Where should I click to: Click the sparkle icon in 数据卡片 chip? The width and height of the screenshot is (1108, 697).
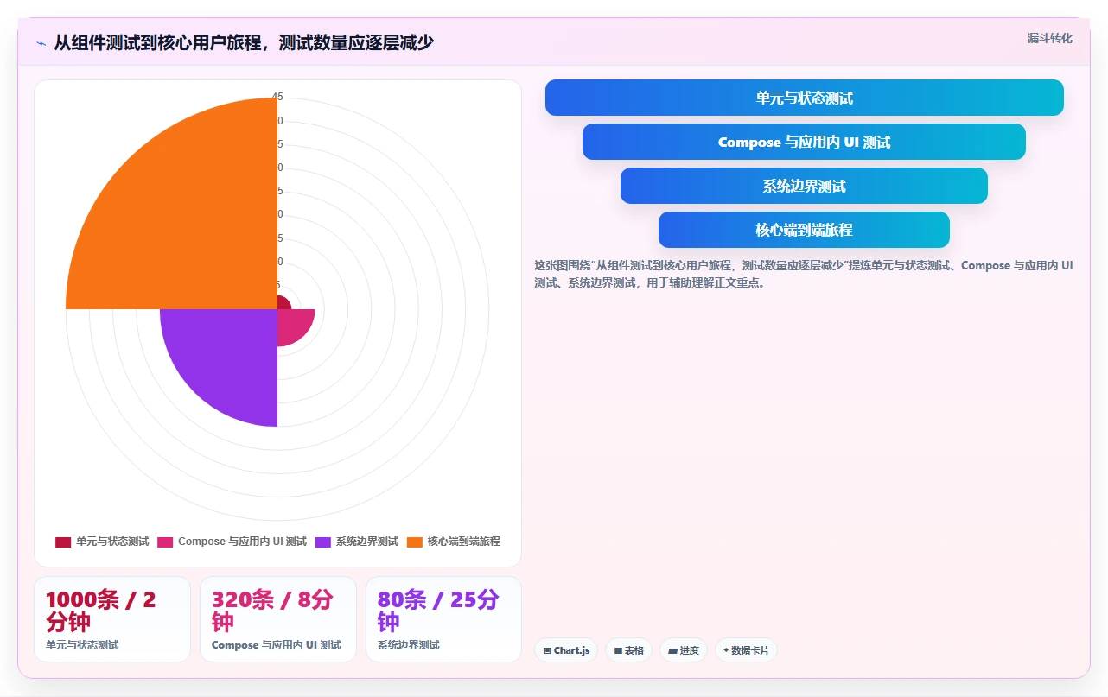click(726, 650)
